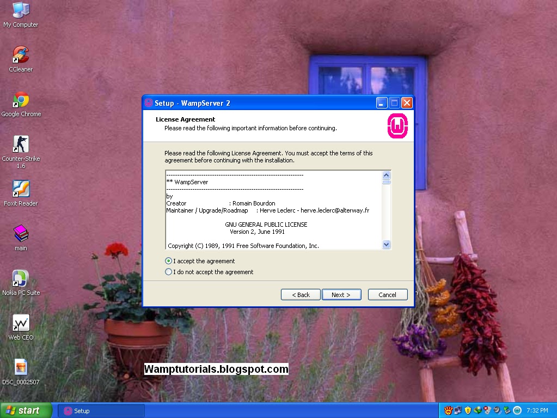Select the CCleaner desktop shortcut

[21, 59]
